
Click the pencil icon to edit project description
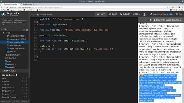3,25
